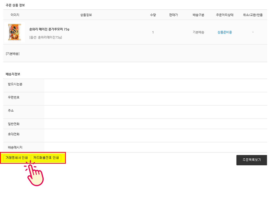Image resolution: width=271 pixels, height=200 pixels.
Task: Click the 주문처리상태 column header
Action: 224,15
